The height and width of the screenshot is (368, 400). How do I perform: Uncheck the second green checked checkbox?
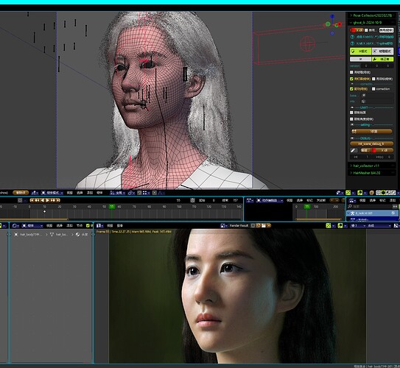coord(351,89)
